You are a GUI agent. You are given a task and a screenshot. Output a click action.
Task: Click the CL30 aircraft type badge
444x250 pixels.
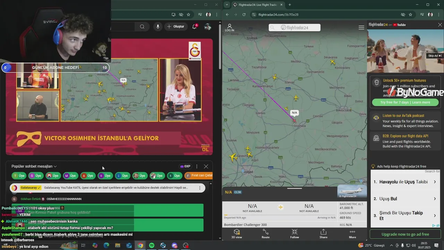point(238,192)
